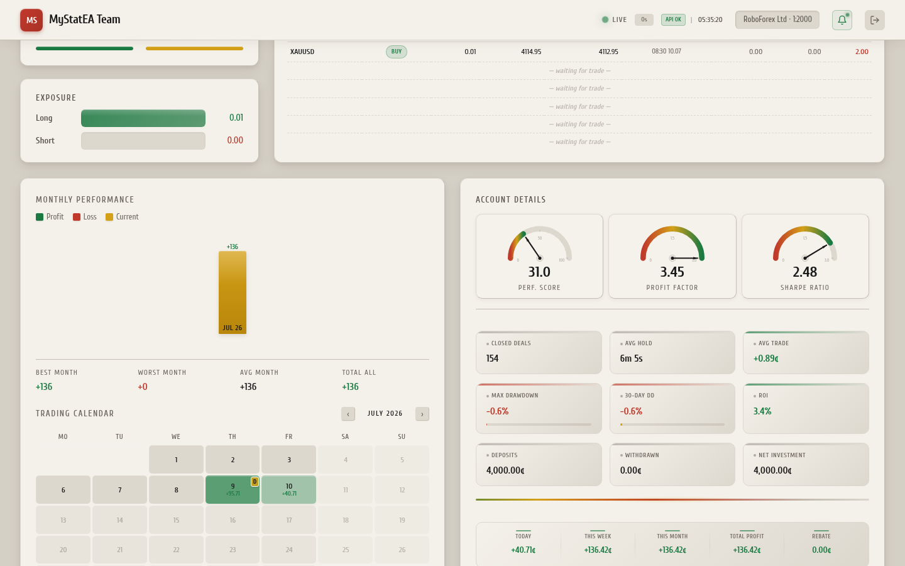Click the RoboForex Ltd account button
This screenshot has height=566, width=905.
point(777,19)
